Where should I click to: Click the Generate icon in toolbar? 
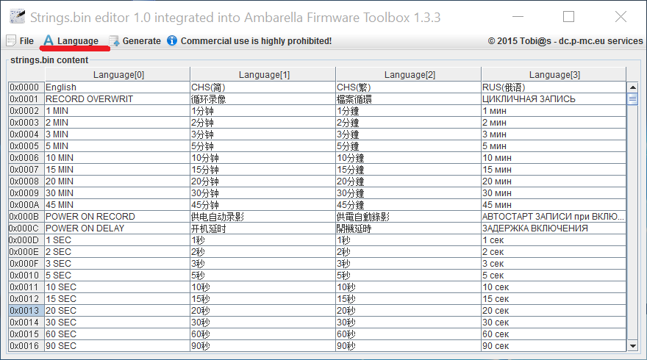[x=114, y=41]
